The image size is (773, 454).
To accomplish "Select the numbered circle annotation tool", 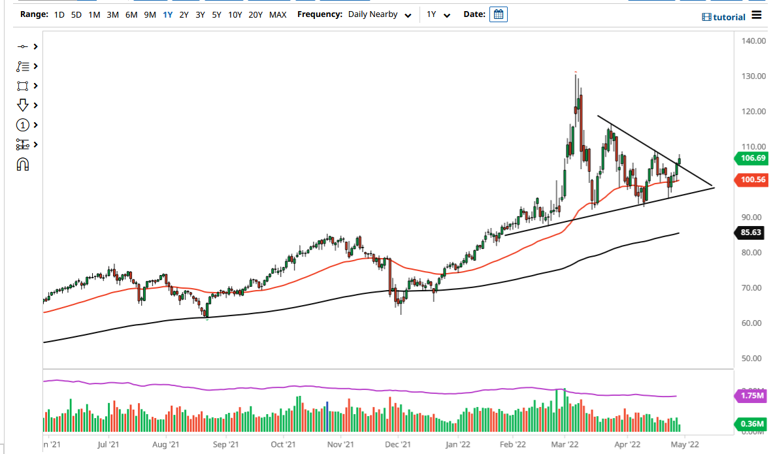I will (x=22, y=125).
